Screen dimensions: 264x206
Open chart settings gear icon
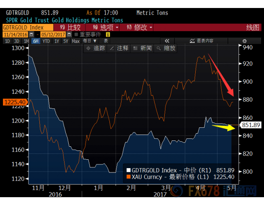point(244,41)
